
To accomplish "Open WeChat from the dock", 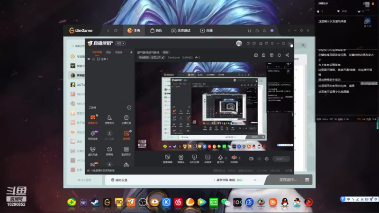I will (x=226, y=202).
